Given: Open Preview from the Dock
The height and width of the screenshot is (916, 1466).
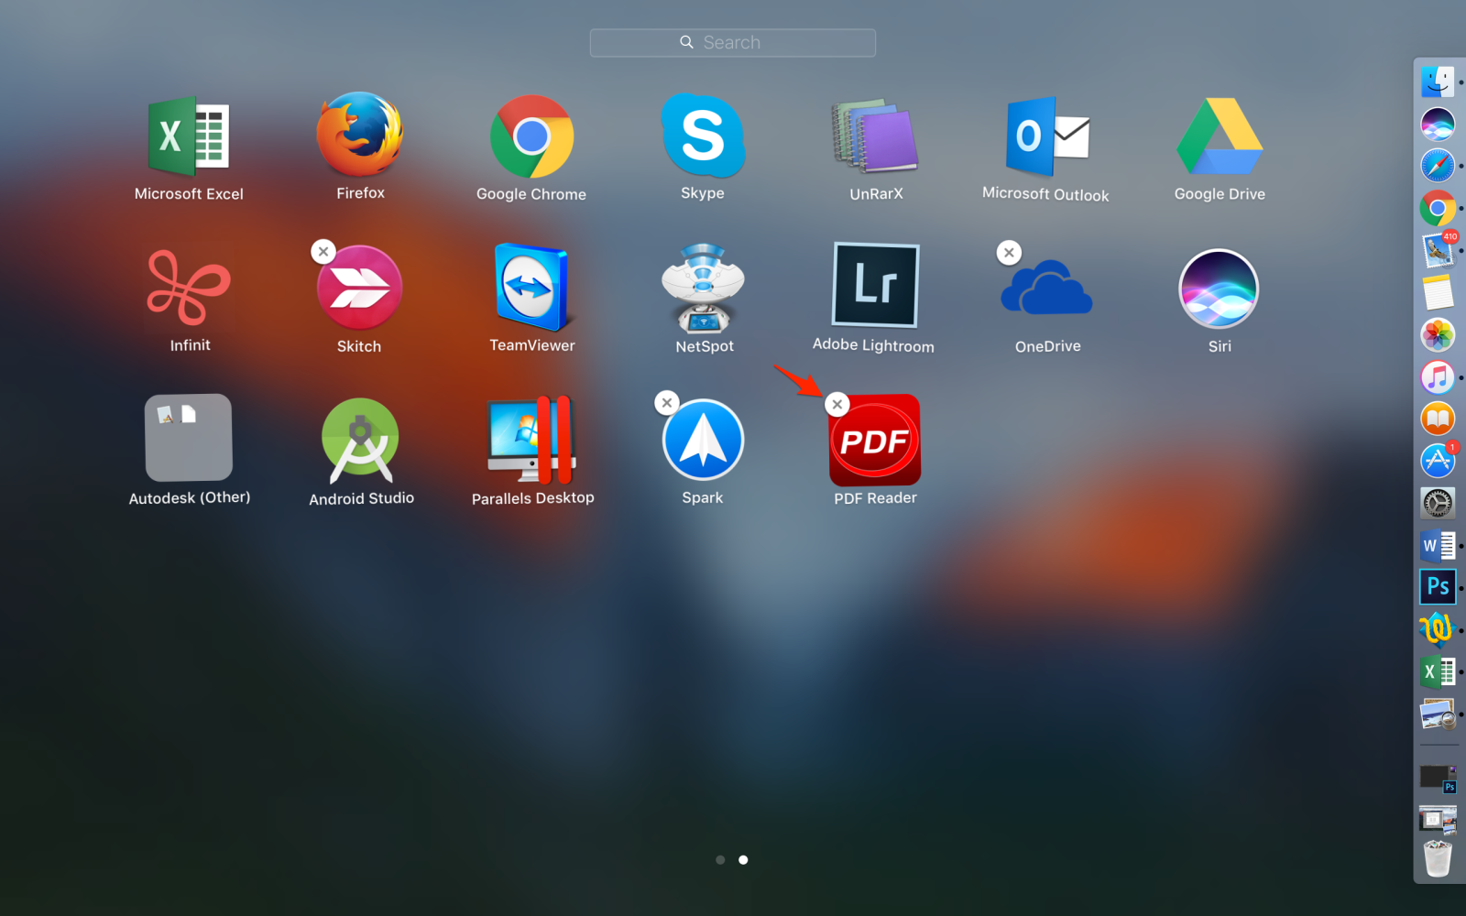Looking at the screenshot, I should [1438, 714].
